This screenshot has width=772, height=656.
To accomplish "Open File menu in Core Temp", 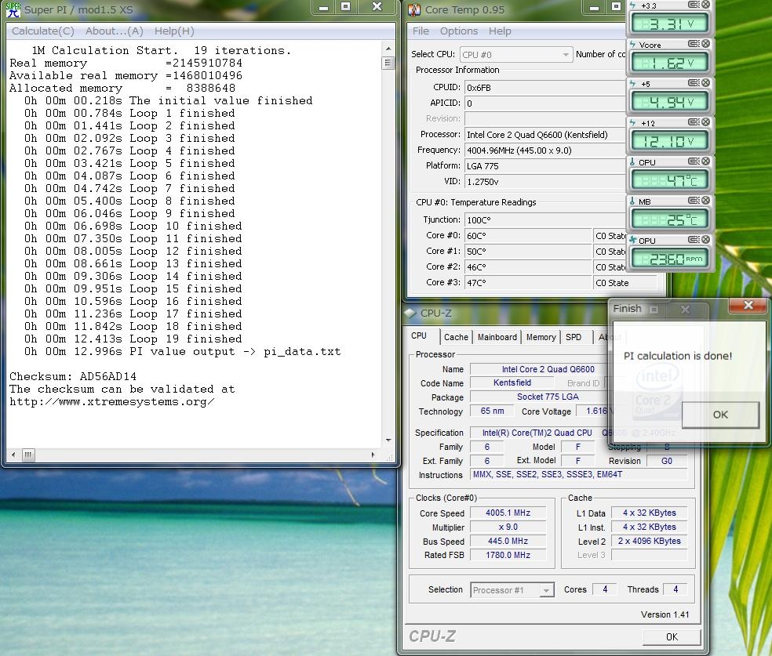I will coord(421,31).
